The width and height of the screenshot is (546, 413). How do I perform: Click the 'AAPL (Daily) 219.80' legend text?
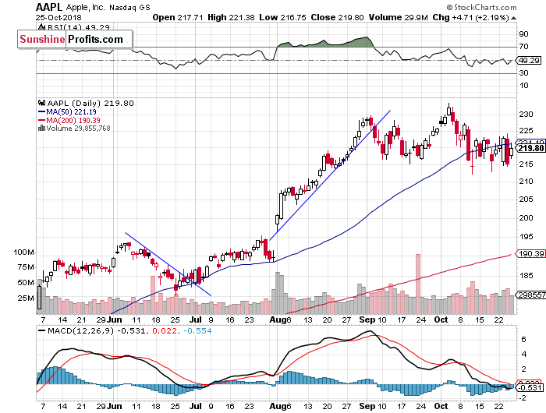point(90,104)
